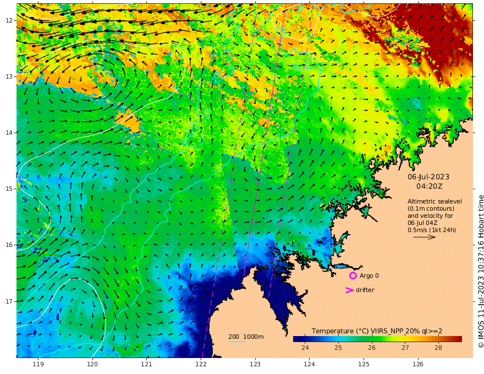This screenshot has width=484, height=374.
Task: Select the date text 06-Jul-2023
Action: click(x=428, y=177)
